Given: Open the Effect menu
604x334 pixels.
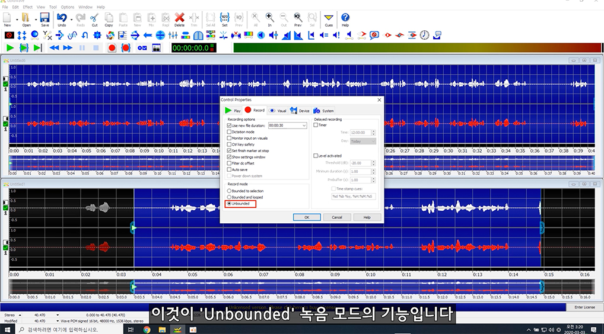Looking at the screenshot, I should (x=28, y=7).
